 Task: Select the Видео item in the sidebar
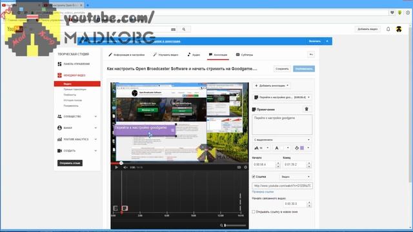tap(77, 84)
